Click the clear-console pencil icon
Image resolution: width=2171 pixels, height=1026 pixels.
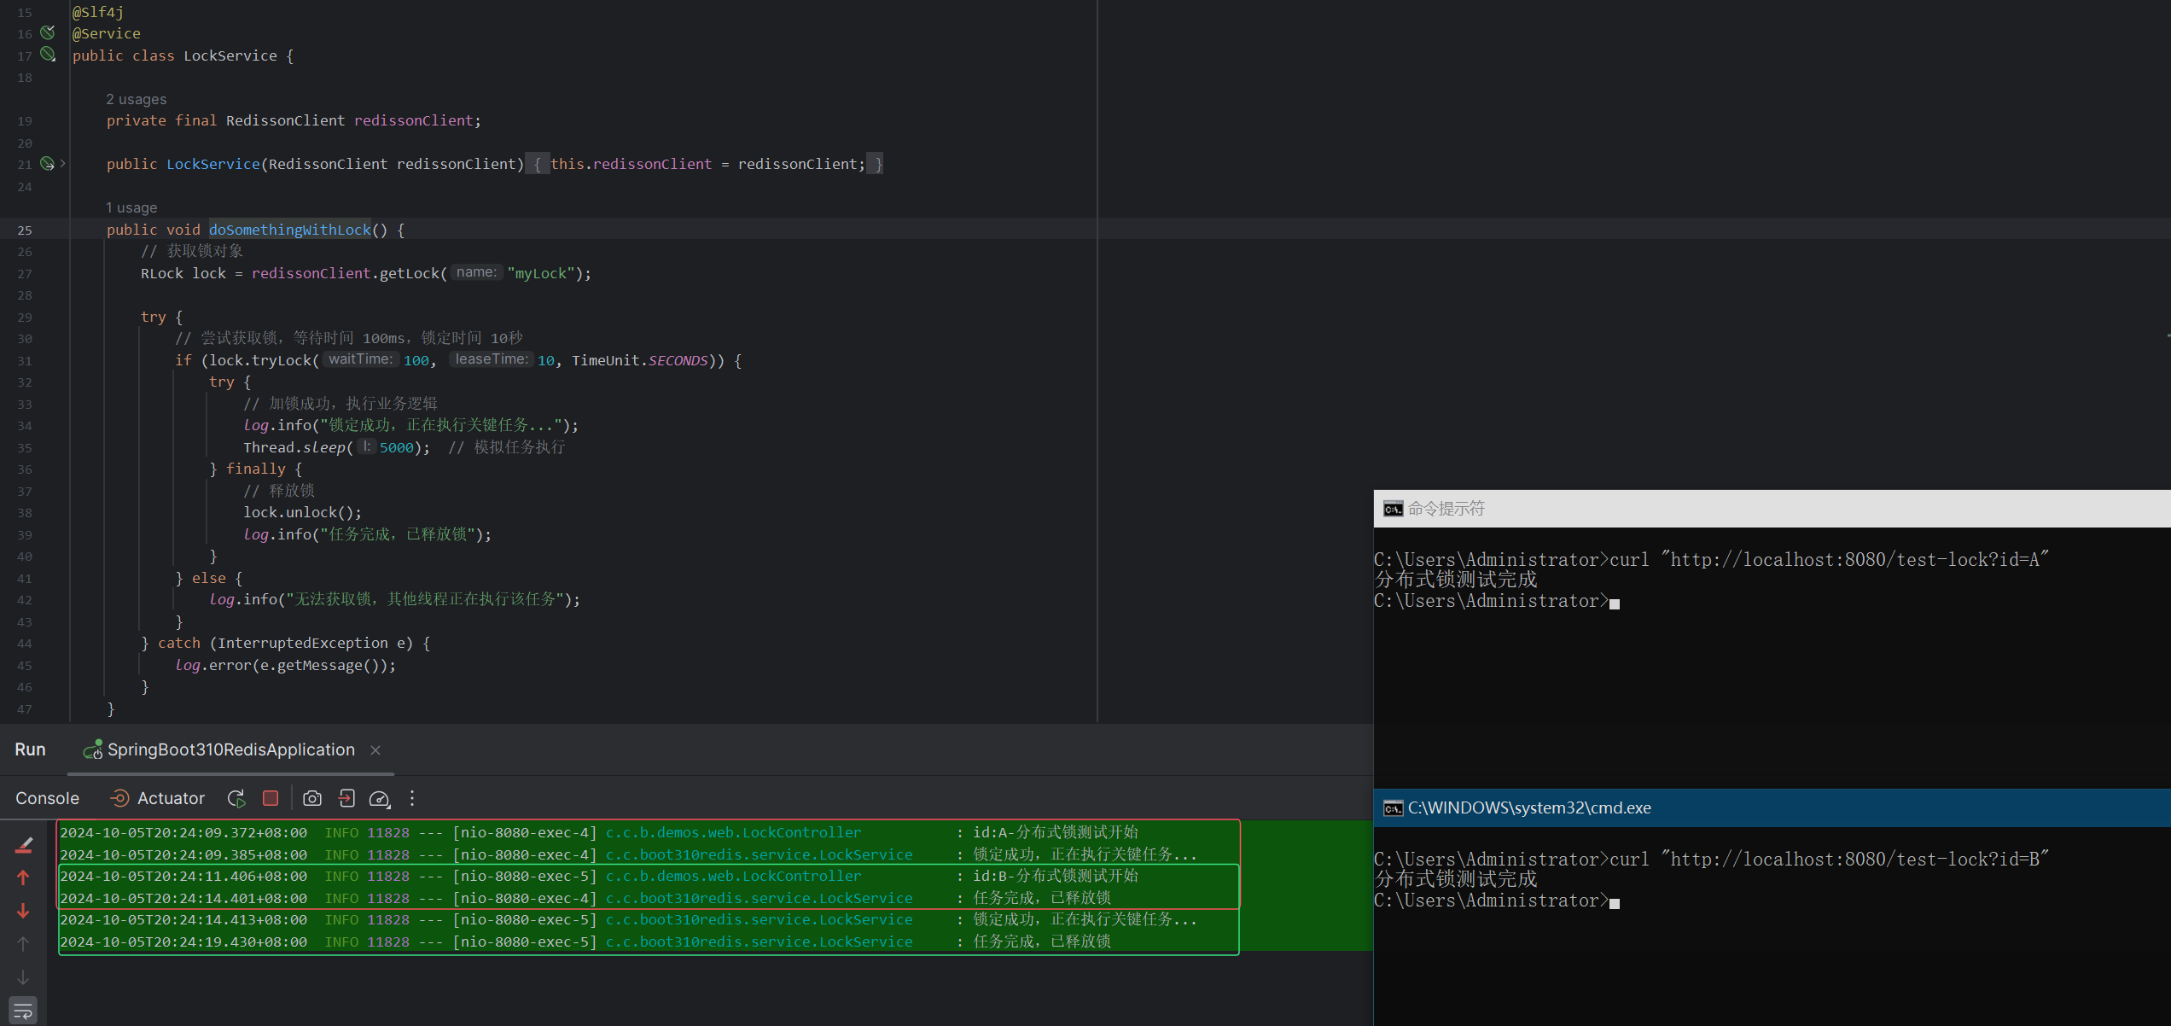click(24, 844)
